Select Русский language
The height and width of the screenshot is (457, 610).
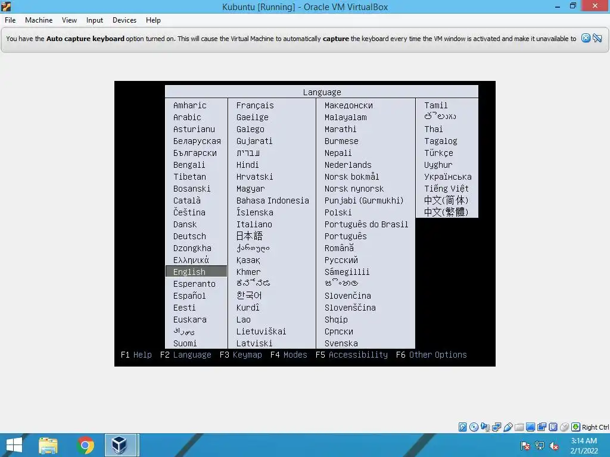(x=341, y=260)
